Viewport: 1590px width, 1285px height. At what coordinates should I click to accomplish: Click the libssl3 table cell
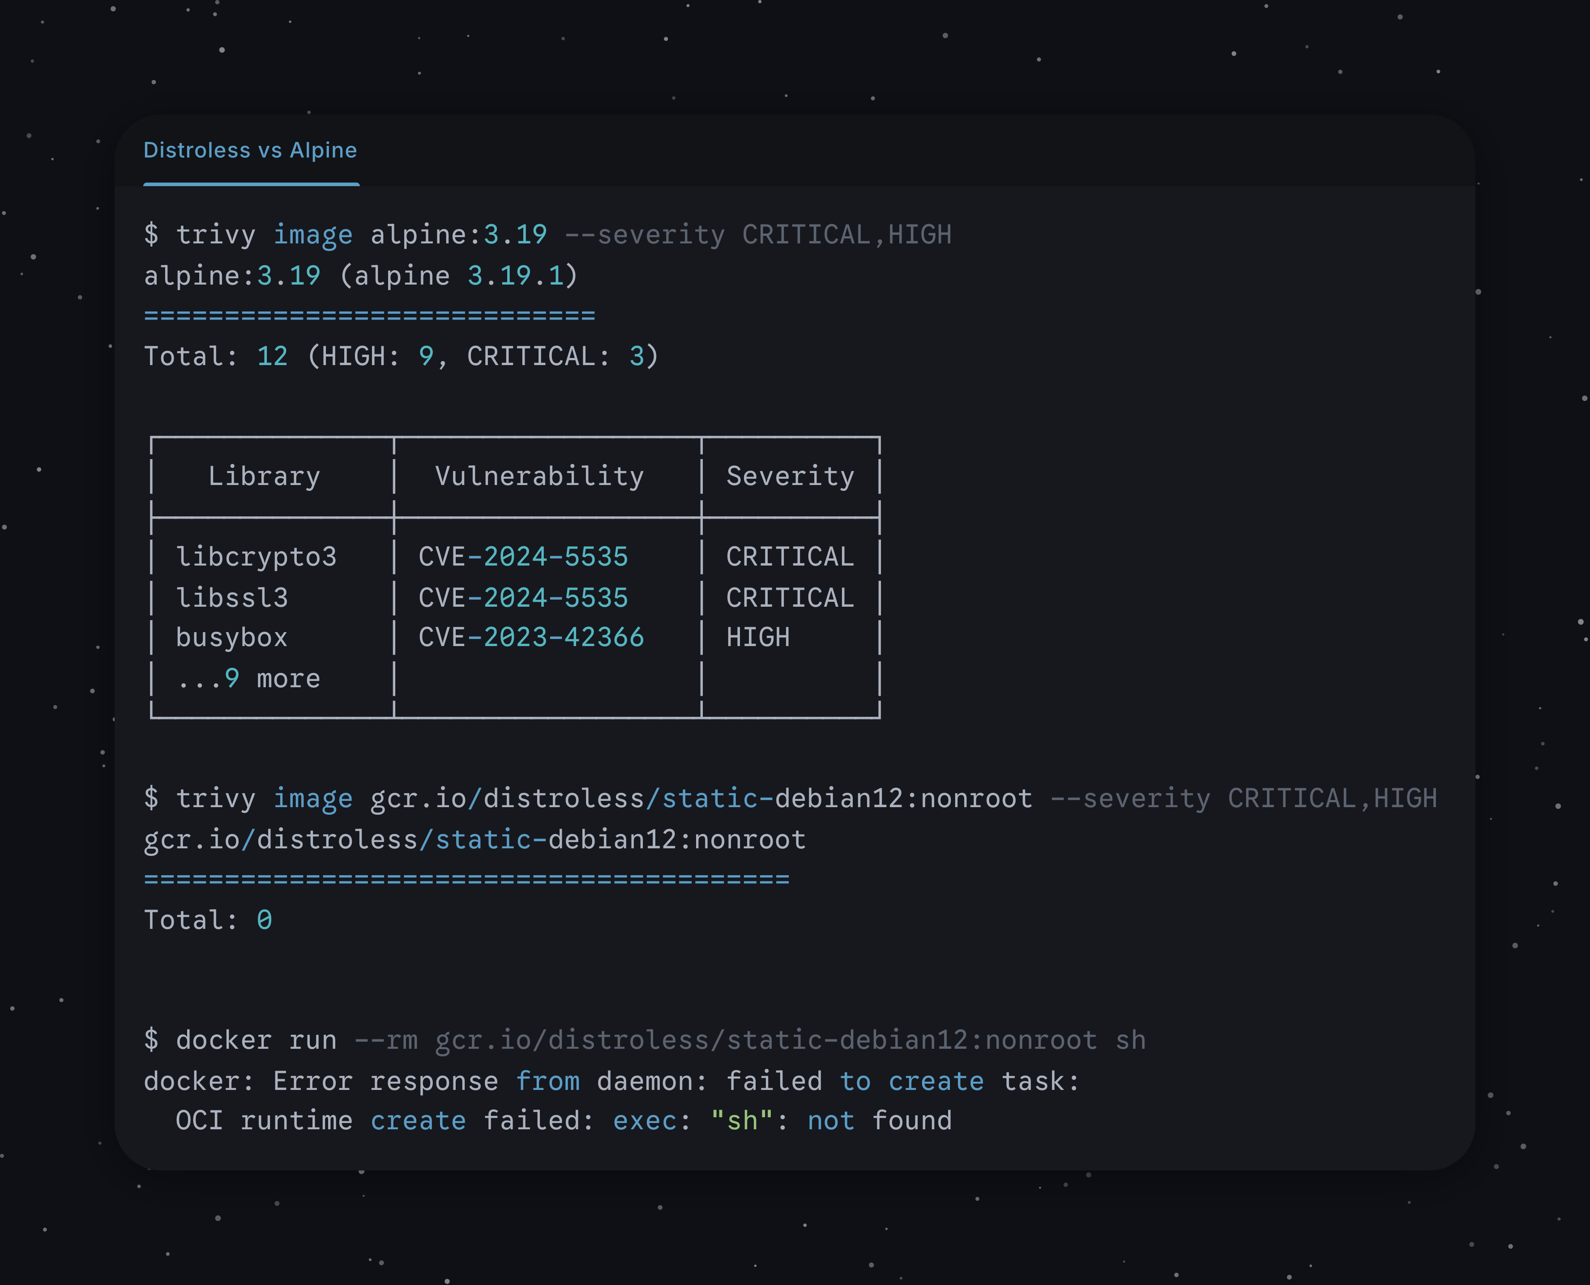pos(232,598)
